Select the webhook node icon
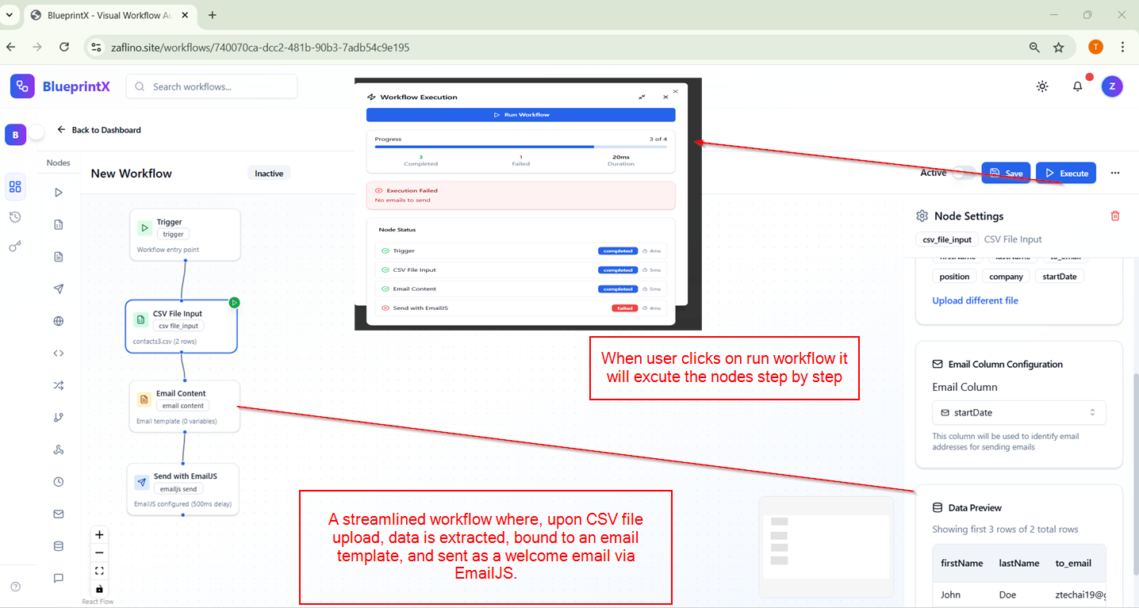This screenshot has height=608, width=1139. click(x=59, y=450)
